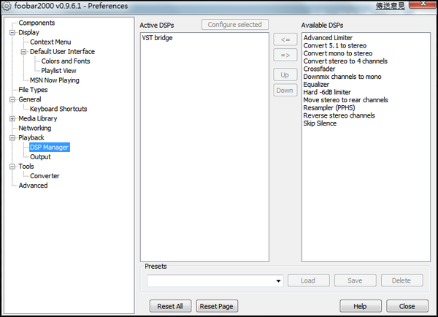The height and width of the screenshot is (317, 438).
Task: Select Networking in the tree
Action: (x=34, y=128)
